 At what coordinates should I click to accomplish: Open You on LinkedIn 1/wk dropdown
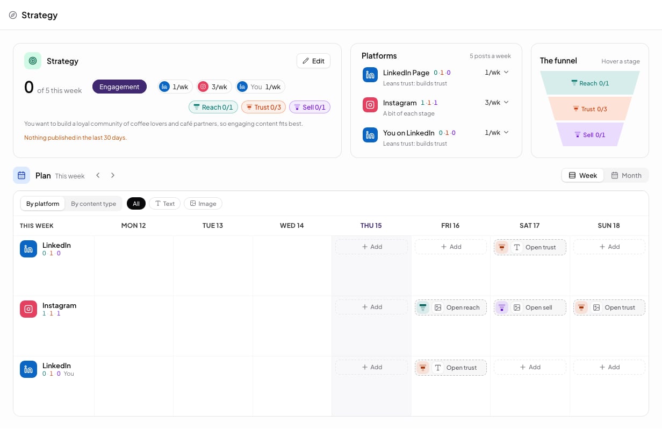click(496, 132)
